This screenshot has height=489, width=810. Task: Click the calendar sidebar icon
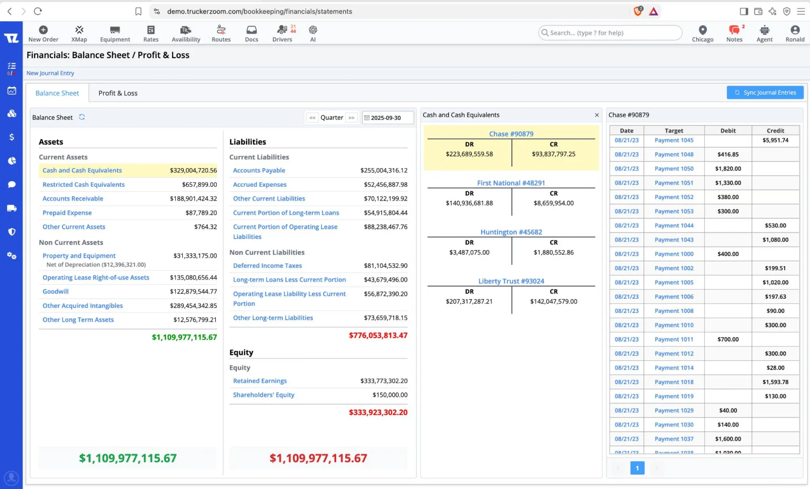(x=12, y=91)
